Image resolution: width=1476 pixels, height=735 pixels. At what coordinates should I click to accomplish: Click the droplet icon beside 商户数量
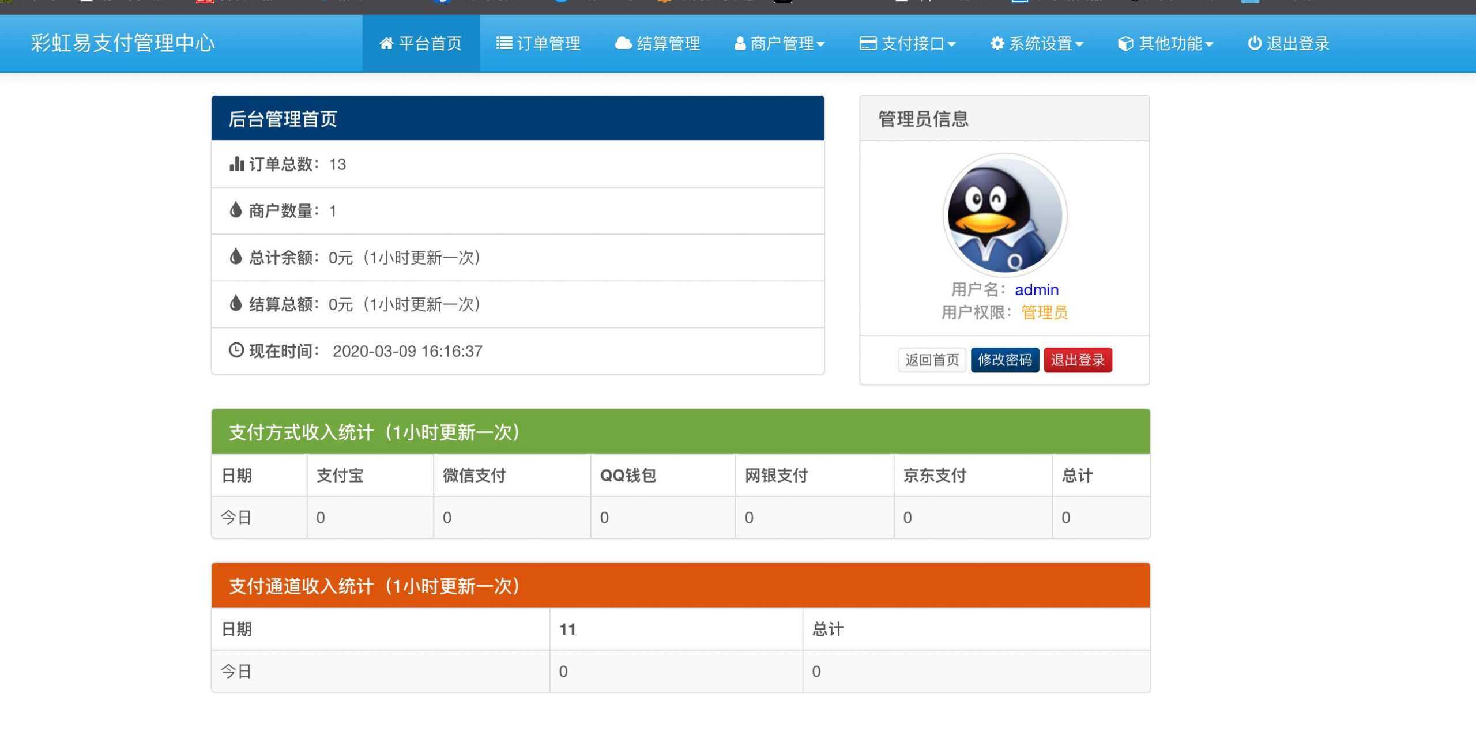[236, 210]
